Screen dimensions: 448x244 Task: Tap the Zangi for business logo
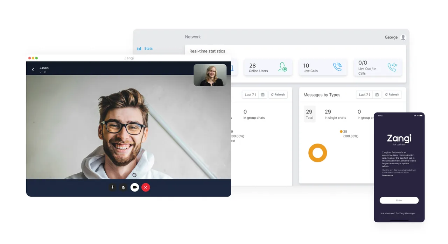point(399,139)
